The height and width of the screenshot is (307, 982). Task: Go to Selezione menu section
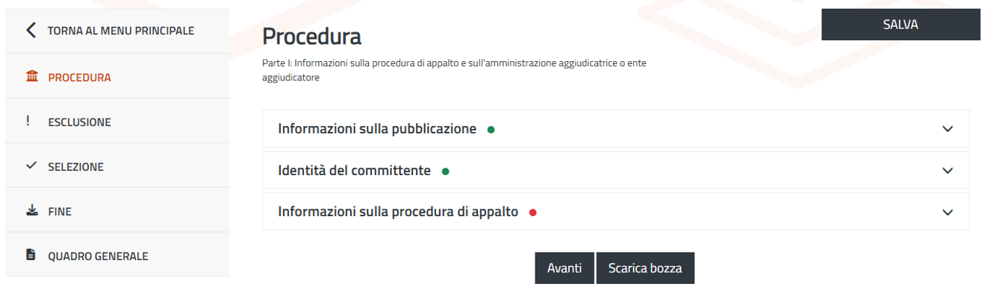tap(75, 167)
